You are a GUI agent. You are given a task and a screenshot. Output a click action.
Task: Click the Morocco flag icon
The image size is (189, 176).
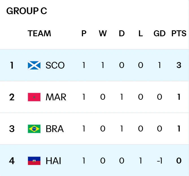pos(34,97)
